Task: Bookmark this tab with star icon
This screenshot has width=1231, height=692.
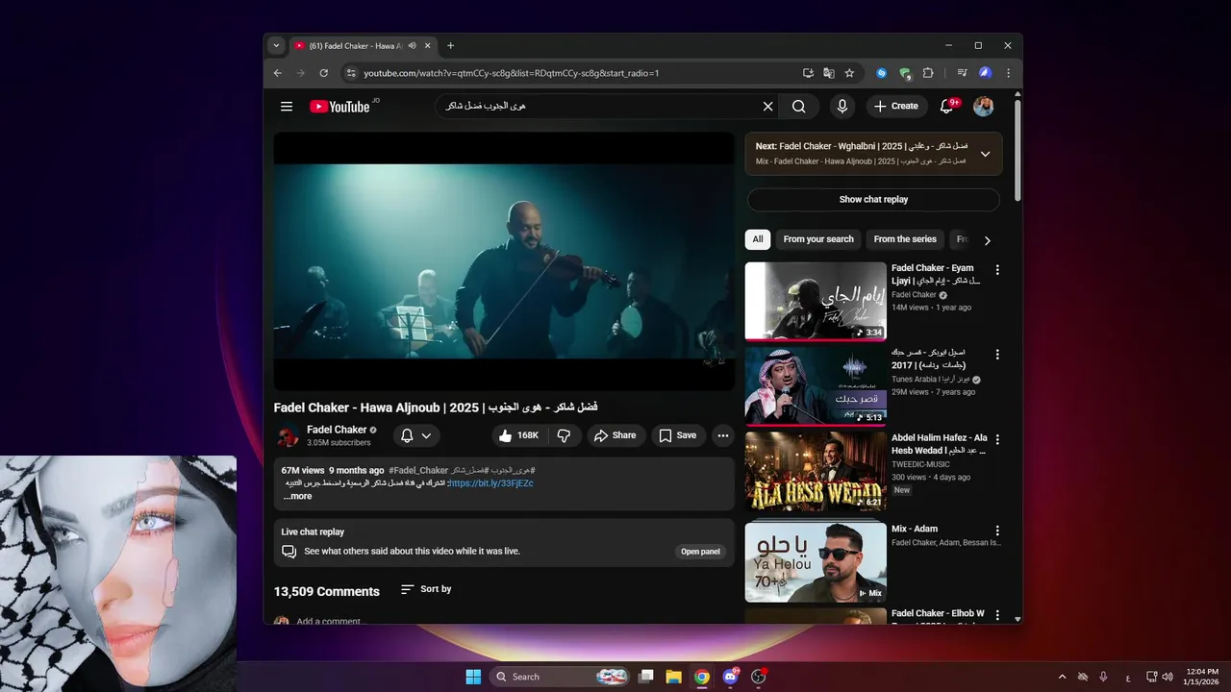Action: [849, 73]
